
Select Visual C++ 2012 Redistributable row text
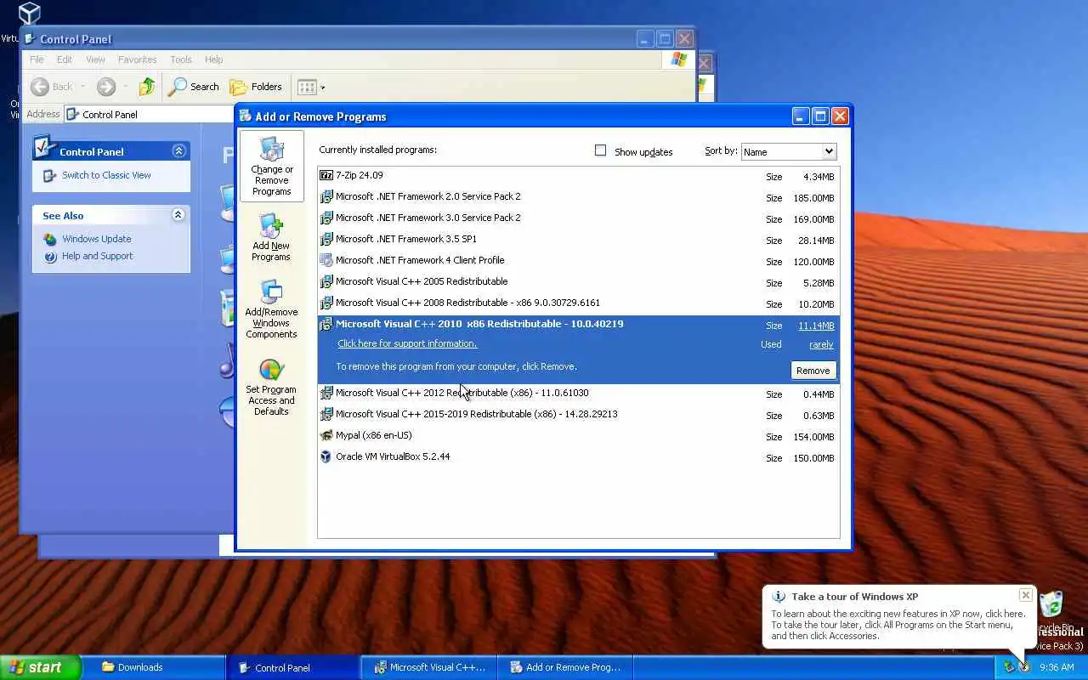(x=462, y=393)
